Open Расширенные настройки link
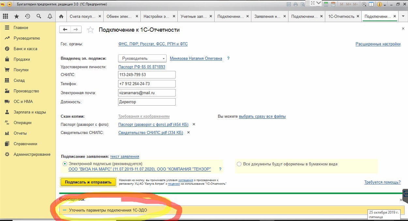The image size is (408, 221). pos(378,44)
